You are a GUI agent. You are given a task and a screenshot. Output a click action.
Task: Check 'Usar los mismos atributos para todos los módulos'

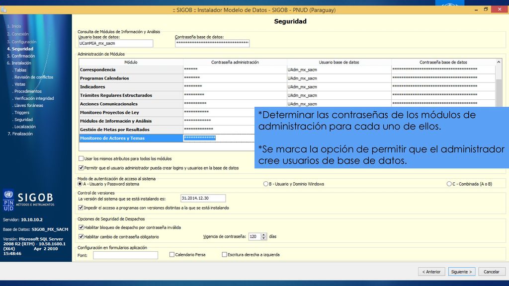pyautogui.click(x=81, y=158)
